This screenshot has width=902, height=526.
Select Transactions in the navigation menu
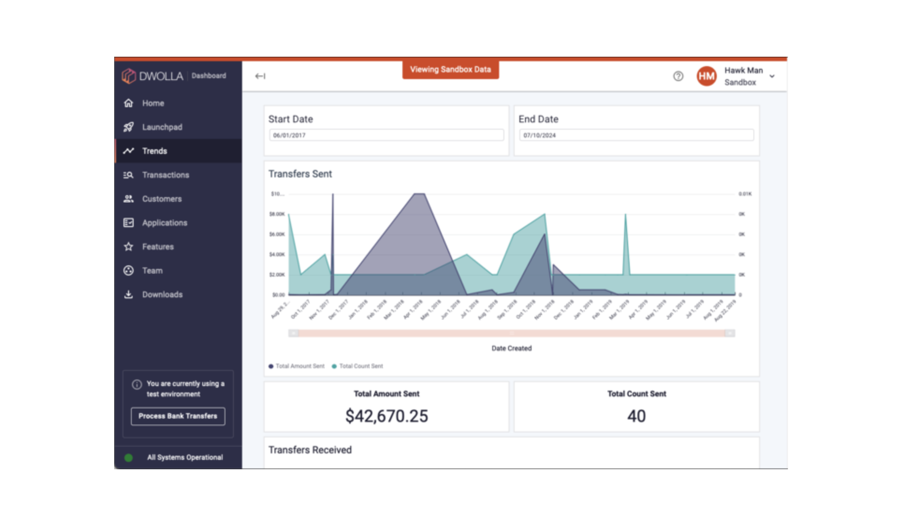pyautogui.click(x=165, y=175)
